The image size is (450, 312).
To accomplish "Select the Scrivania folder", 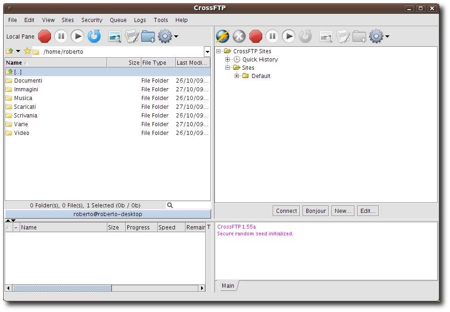I will click(107, 115).
